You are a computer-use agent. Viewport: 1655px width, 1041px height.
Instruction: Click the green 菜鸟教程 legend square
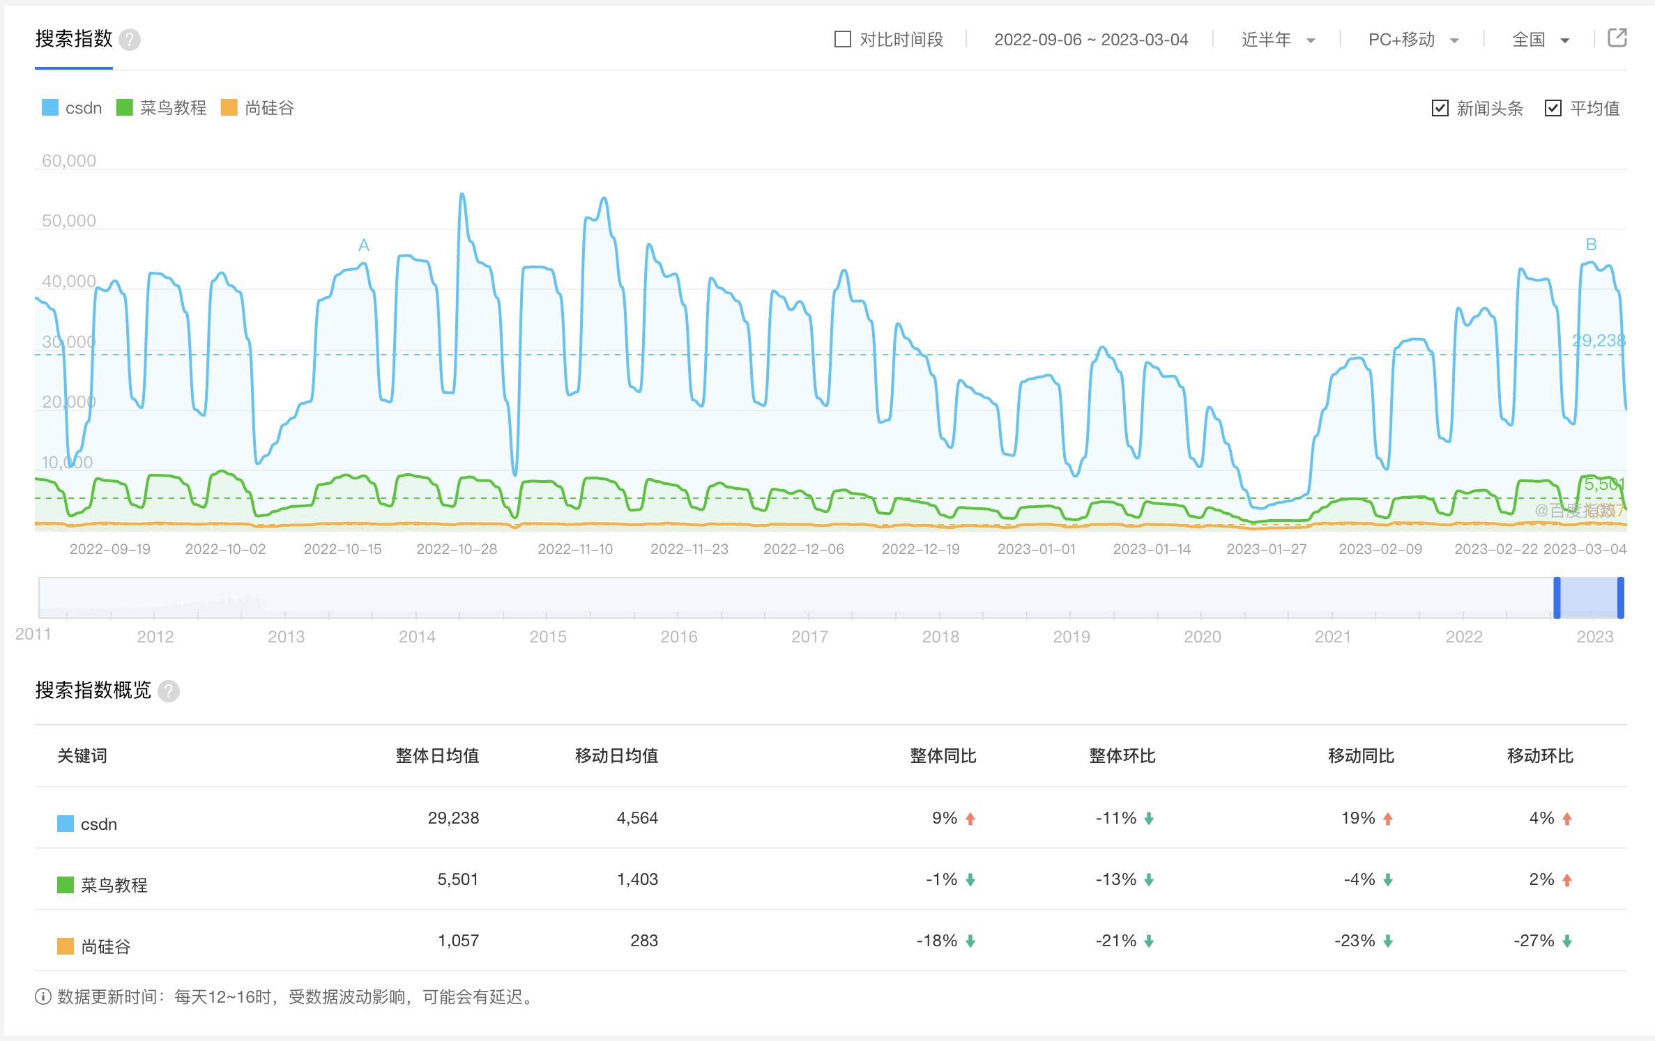point(125,108)
